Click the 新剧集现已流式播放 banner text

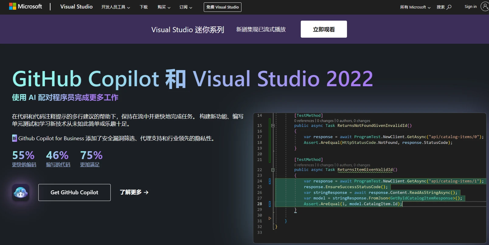click(x=261, y=29)
